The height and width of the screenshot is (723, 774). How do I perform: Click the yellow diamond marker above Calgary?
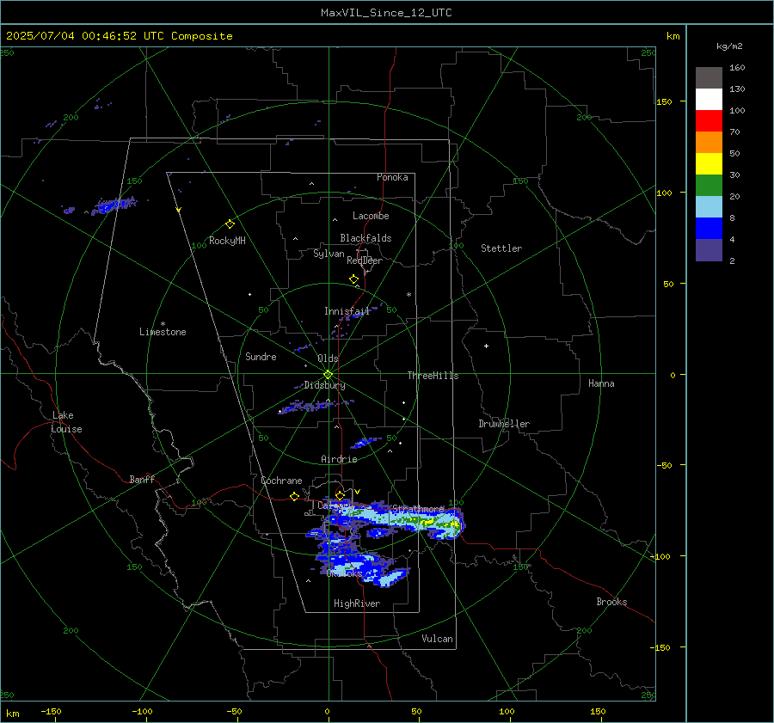(x=340, y=495)
